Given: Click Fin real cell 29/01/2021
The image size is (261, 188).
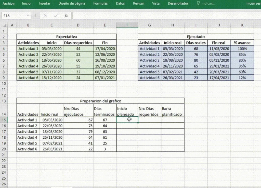Looking at the screenshot, I should [219, 66].
